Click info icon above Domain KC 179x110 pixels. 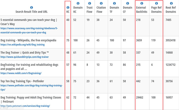tap(78, 3)
